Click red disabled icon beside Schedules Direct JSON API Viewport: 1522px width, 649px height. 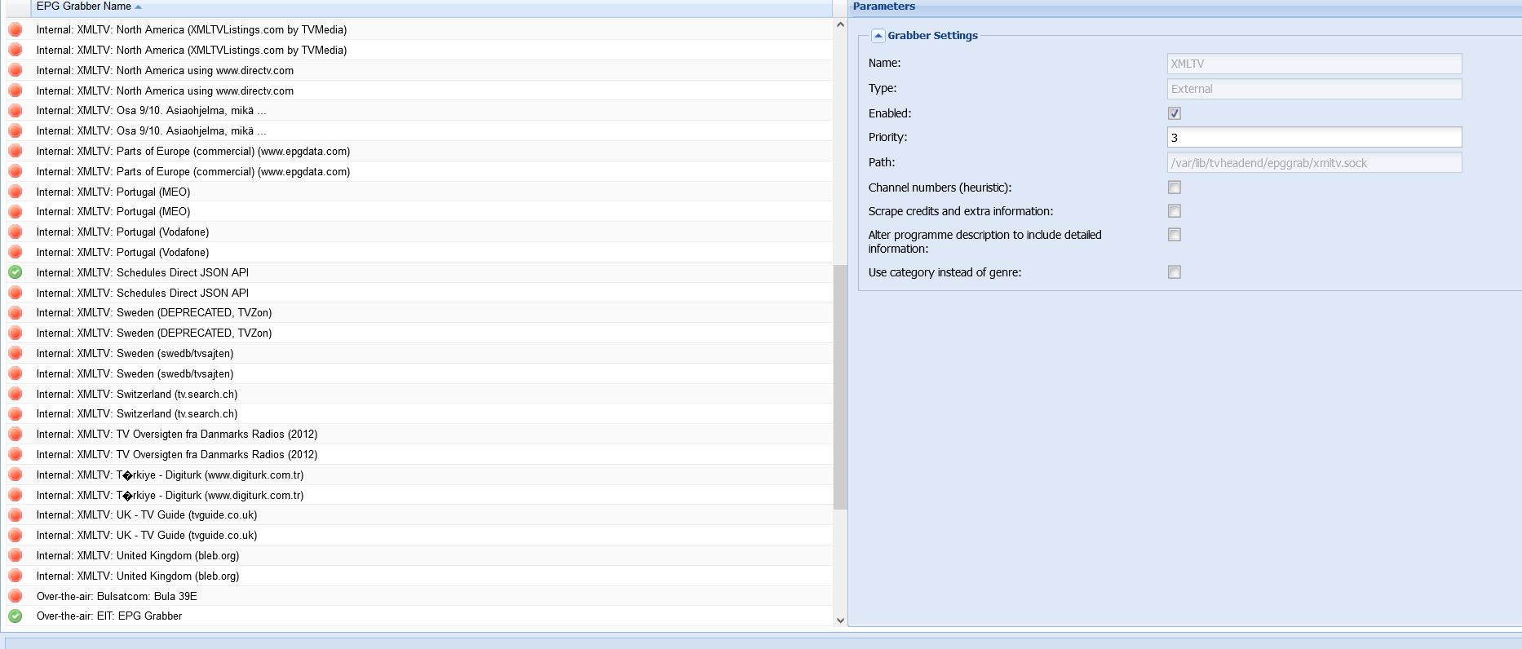(x=15, y=293)
